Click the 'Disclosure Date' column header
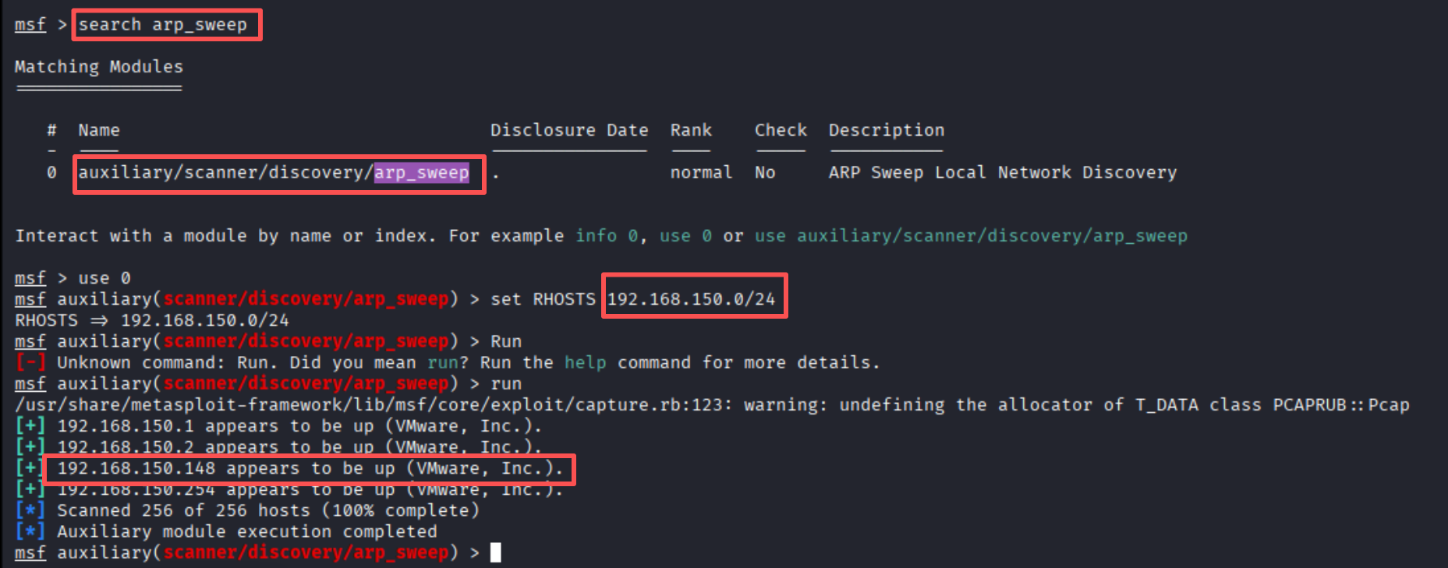This screenshot has height=568, width=1448. coord(569,130)
